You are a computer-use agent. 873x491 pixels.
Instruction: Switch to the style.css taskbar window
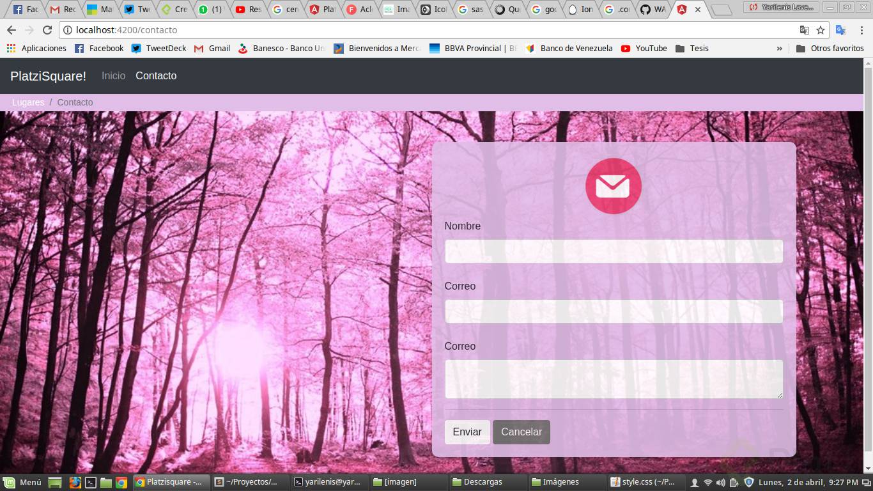[646, 482]
